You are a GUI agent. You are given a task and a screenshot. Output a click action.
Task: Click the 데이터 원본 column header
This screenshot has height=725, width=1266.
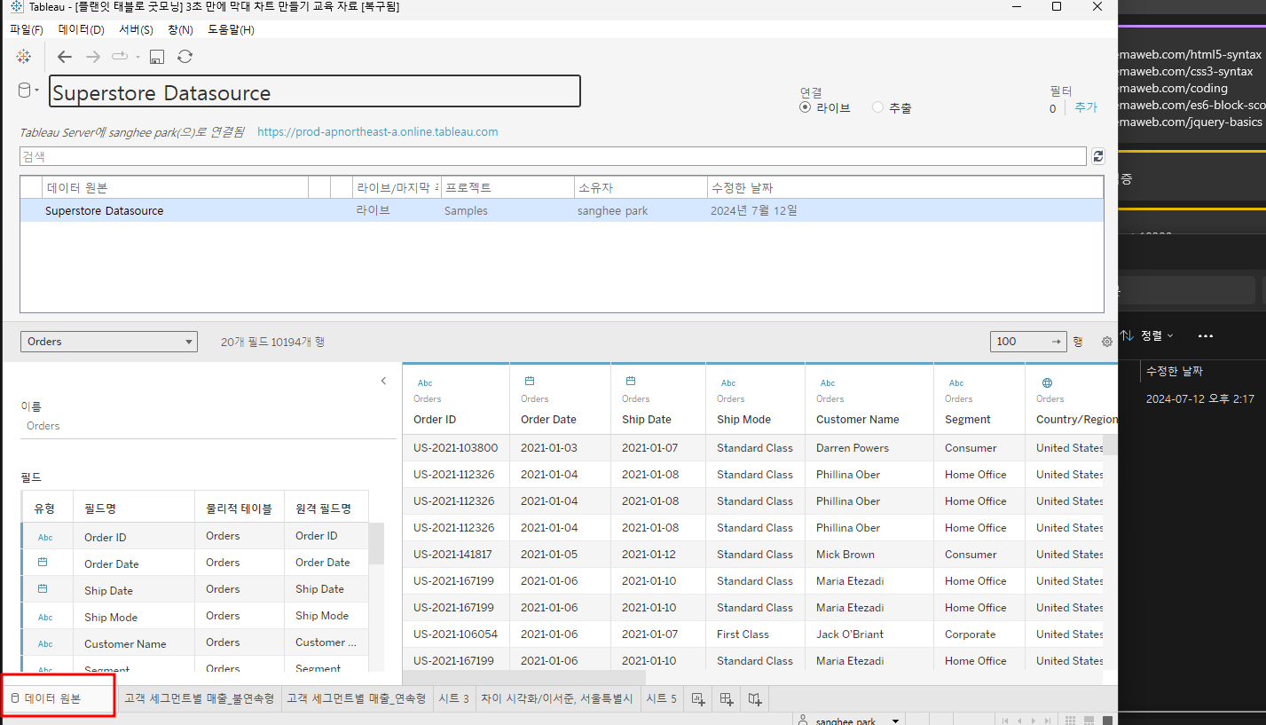(176, 187)
